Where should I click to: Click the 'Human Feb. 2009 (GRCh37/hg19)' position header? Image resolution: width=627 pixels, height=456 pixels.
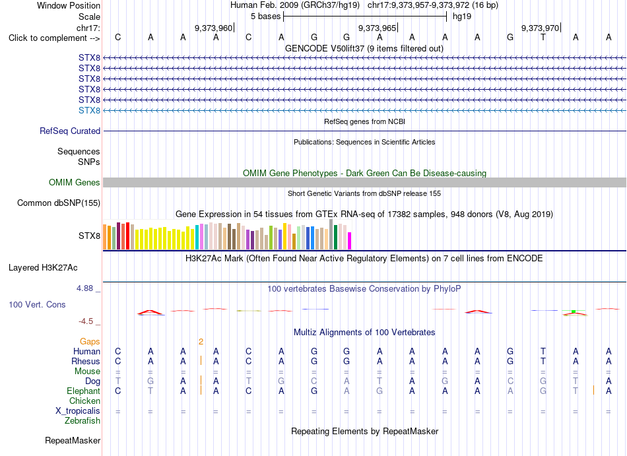point(295,5)
